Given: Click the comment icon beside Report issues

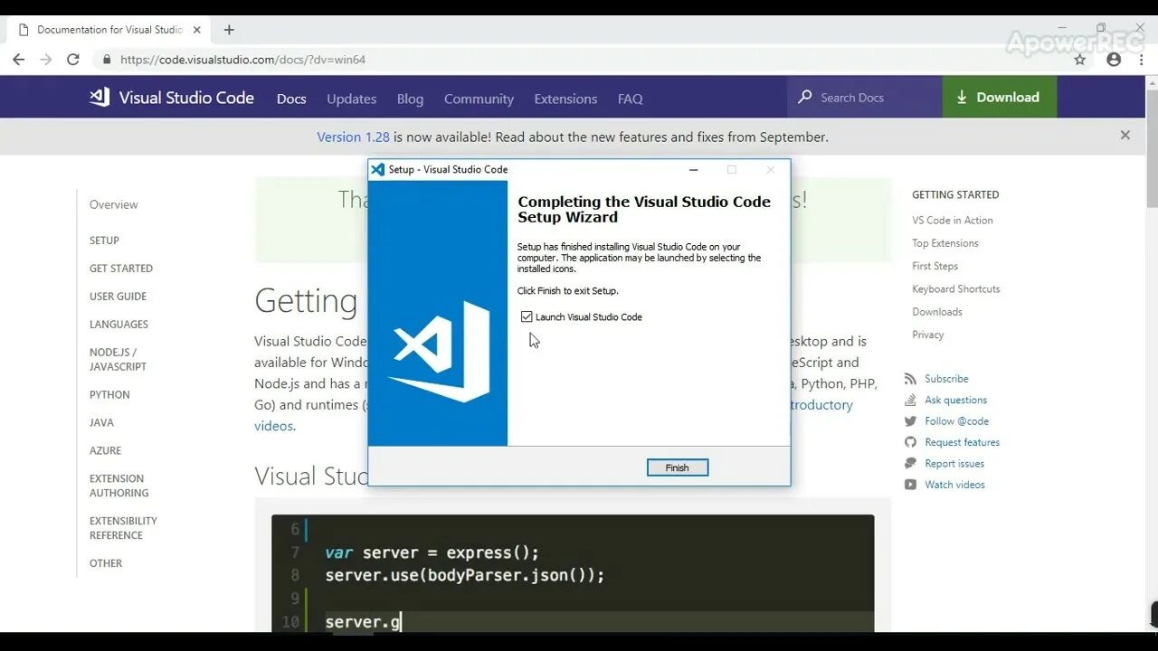Looking at the screenshot, I should 910,463.
